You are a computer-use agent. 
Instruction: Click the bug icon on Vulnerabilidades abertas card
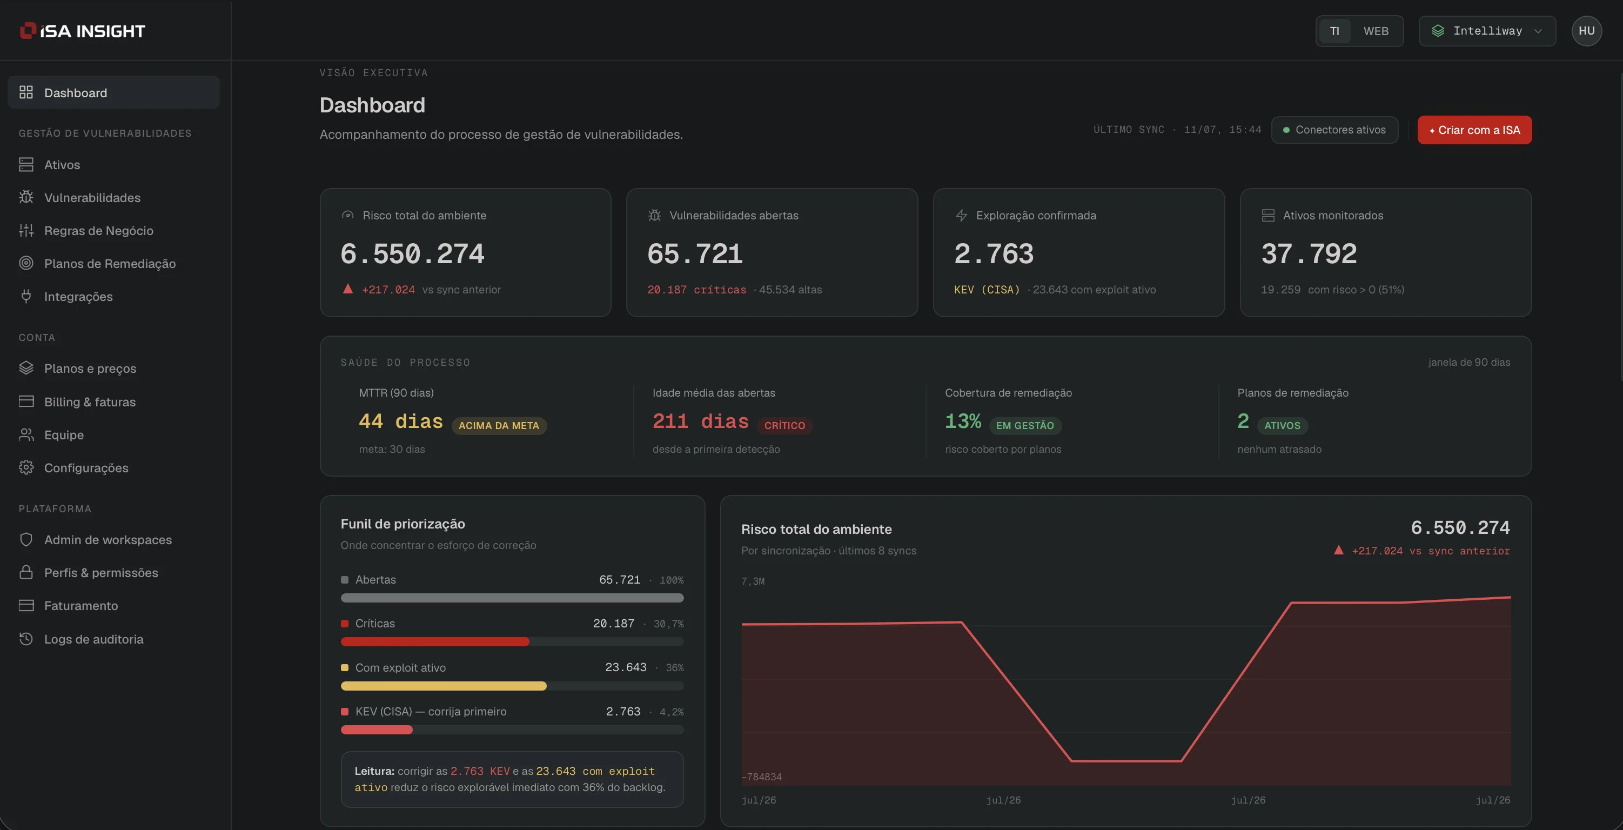[x=655, y=216]
